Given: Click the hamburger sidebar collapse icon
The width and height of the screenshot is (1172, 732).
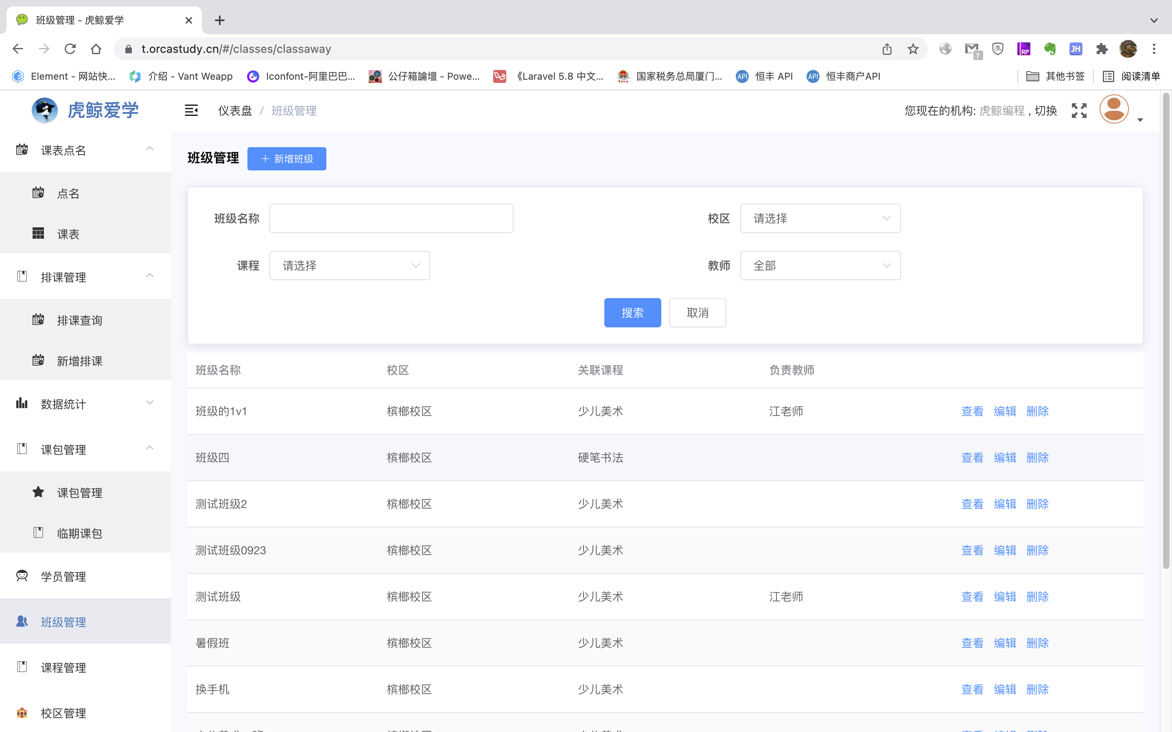Looking at the screenshot, I should coord(191,110).
